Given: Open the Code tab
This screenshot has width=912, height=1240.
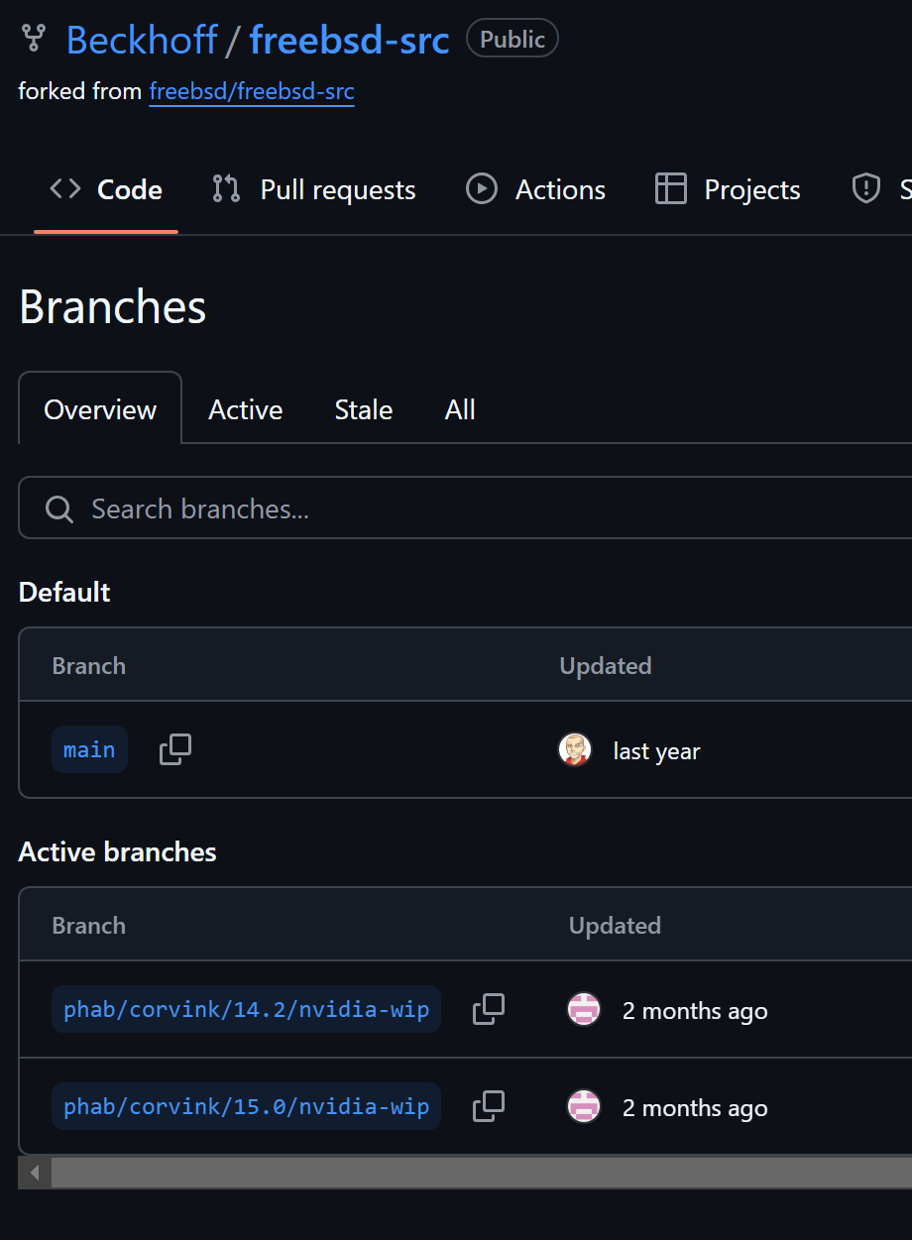Looking at the screenshot, I should (106, 189).
